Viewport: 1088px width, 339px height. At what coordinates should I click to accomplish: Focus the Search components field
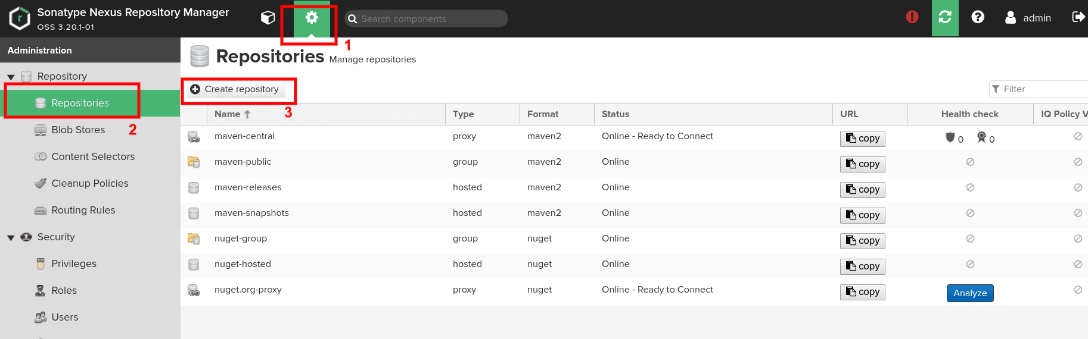[x=426, y=18]
